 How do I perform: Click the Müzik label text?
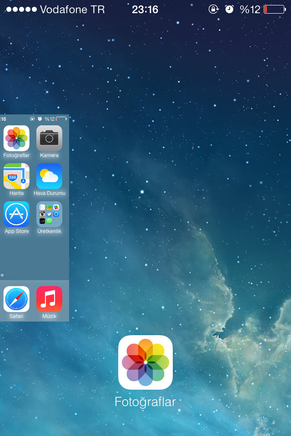click(49, 316)
